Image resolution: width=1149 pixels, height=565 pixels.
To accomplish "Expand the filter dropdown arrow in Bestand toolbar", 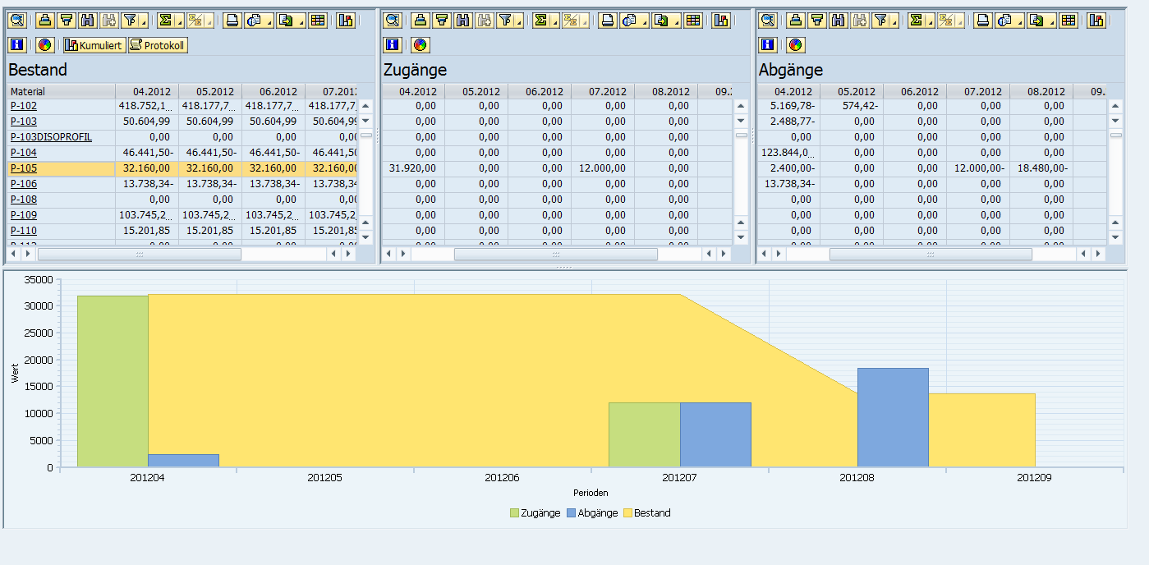I will click(143, 21).
